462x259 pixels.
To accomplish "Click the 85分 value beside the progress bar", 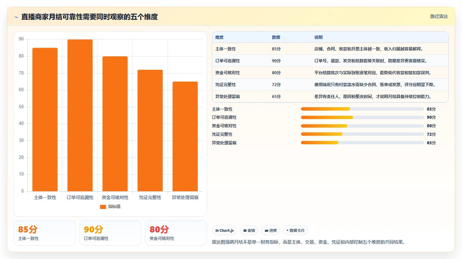I will [x=431, y=109].
